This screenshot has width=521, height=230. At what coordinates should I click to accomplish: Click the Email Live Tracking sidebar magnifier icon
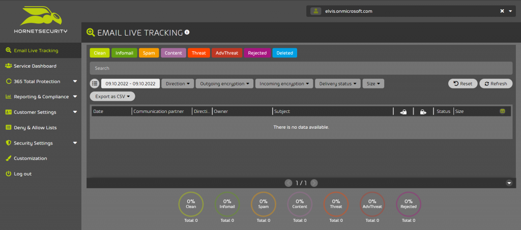click(x=8, y=50)
